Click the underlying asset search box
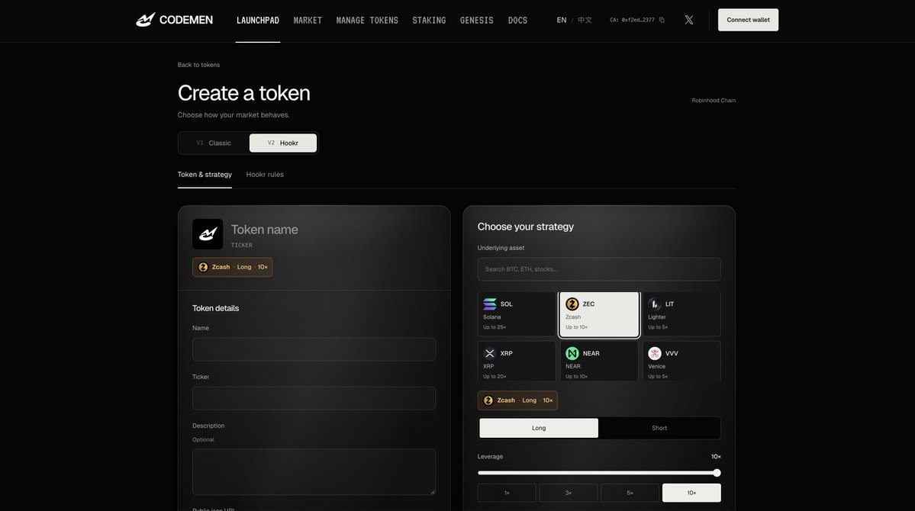This screenshot has width=915, height=511. pyautogui.click(x=599, y=269)
